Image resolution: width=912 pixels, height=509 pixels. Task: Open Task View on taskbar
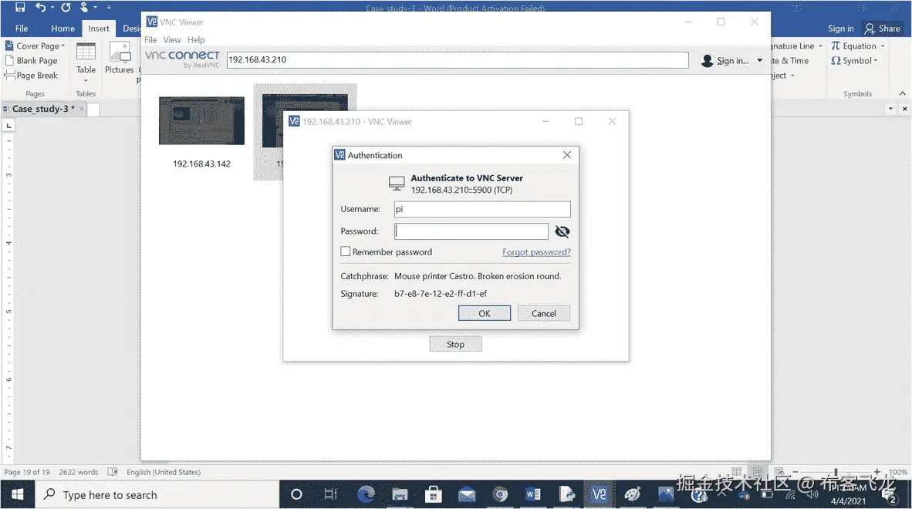pos(330,494)
